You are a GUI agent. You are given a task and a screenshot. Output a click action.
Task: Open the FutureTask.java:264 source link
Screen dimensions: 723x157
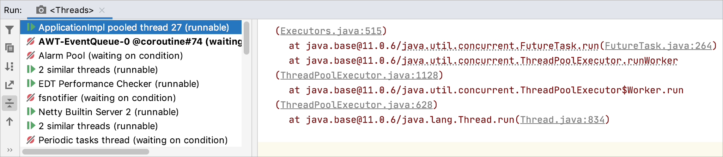click(658, 46)
